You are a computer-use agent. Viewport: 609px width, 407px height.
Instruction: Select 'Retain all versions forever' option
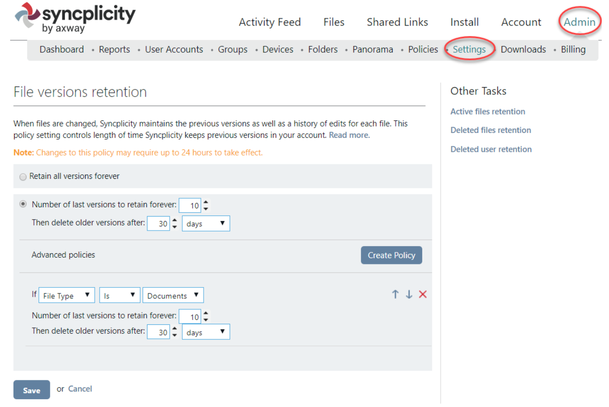pyautogui.click(x=23, y=176)
